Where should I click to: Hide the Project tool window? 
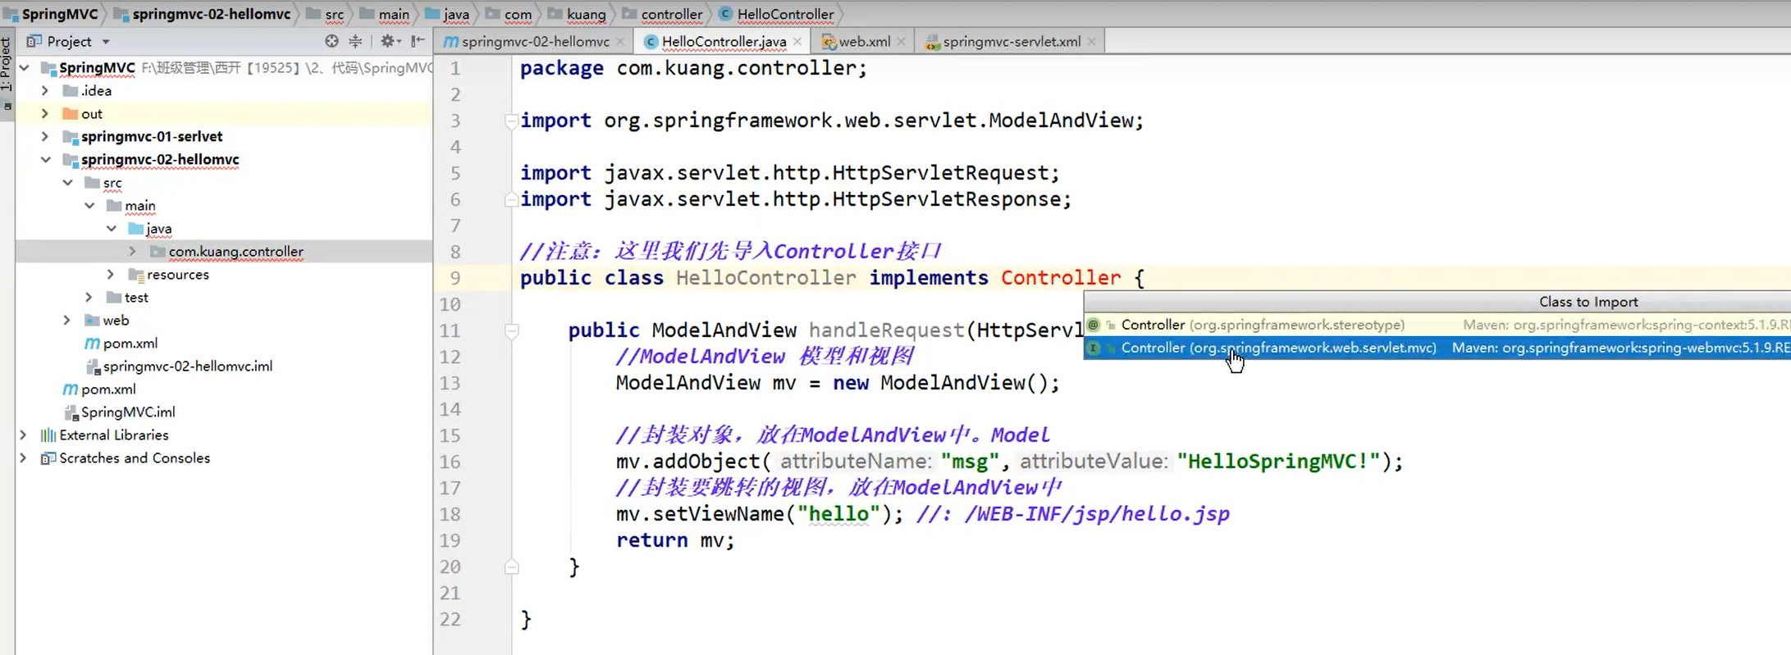[x=418, y=41]
